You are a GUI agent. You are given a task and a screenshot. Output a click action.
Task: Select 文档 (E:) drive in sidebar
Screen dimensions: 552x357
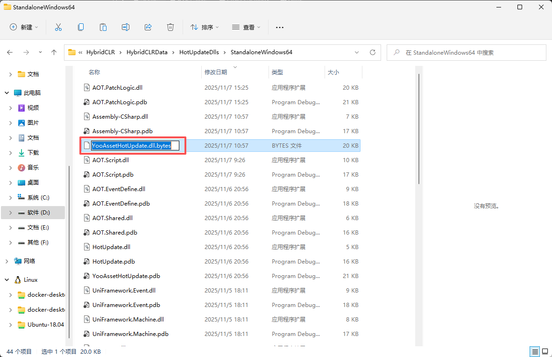(34, 228)
